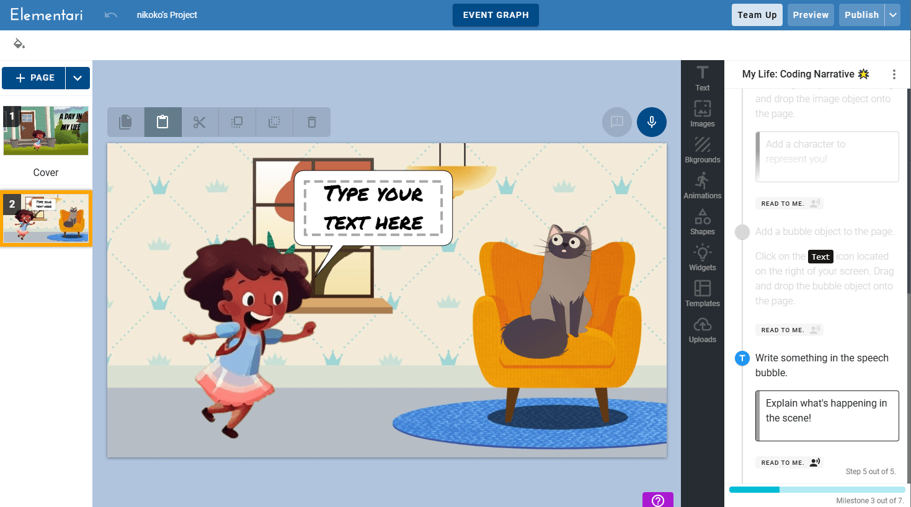
Task: Click the 'TYPE YOUR TEXT HERE' speech bubble
Action: (373, 208)
